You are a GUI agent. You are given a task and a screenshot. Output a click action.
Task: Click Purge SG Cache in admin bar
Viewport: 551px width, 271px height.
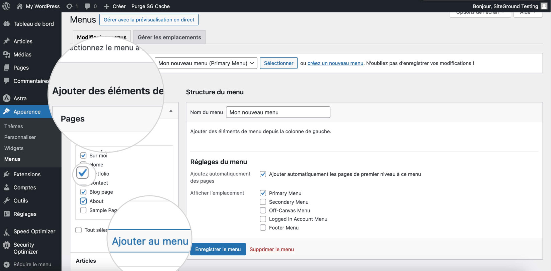pos(151,6)
